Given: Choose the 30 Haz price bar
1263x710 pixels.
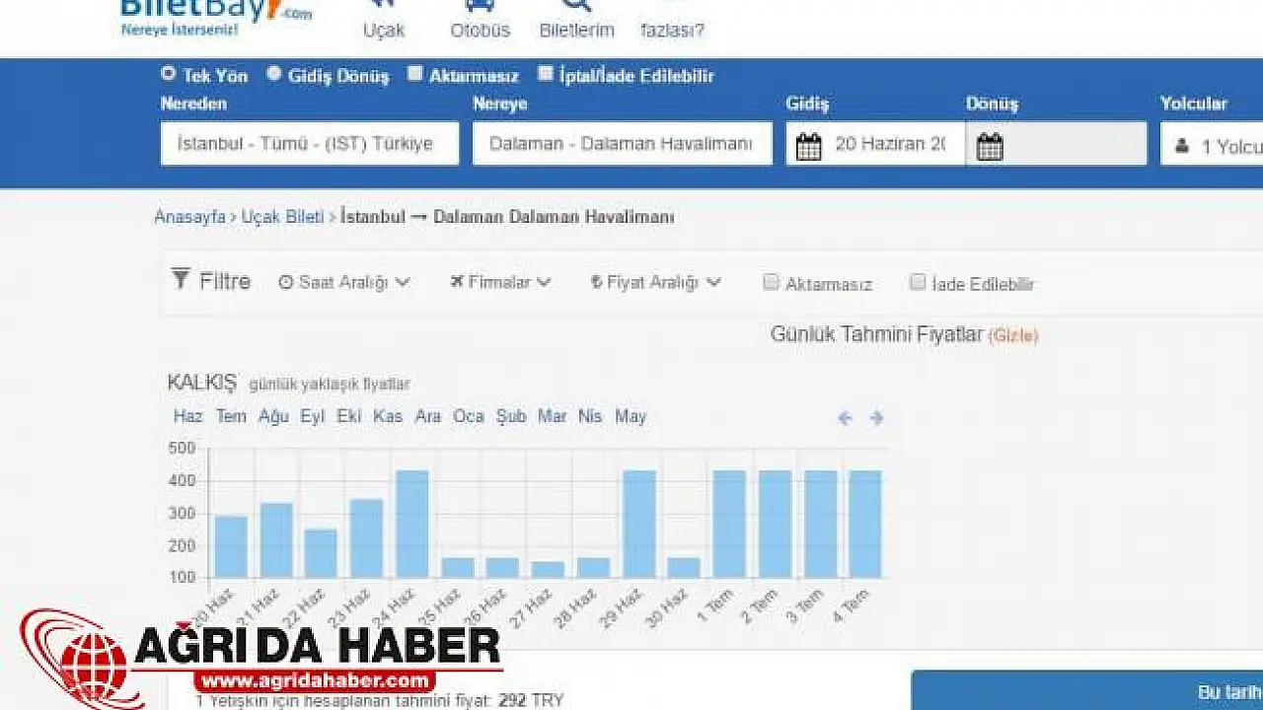Looking at the screenshot, I should point(684,568).
